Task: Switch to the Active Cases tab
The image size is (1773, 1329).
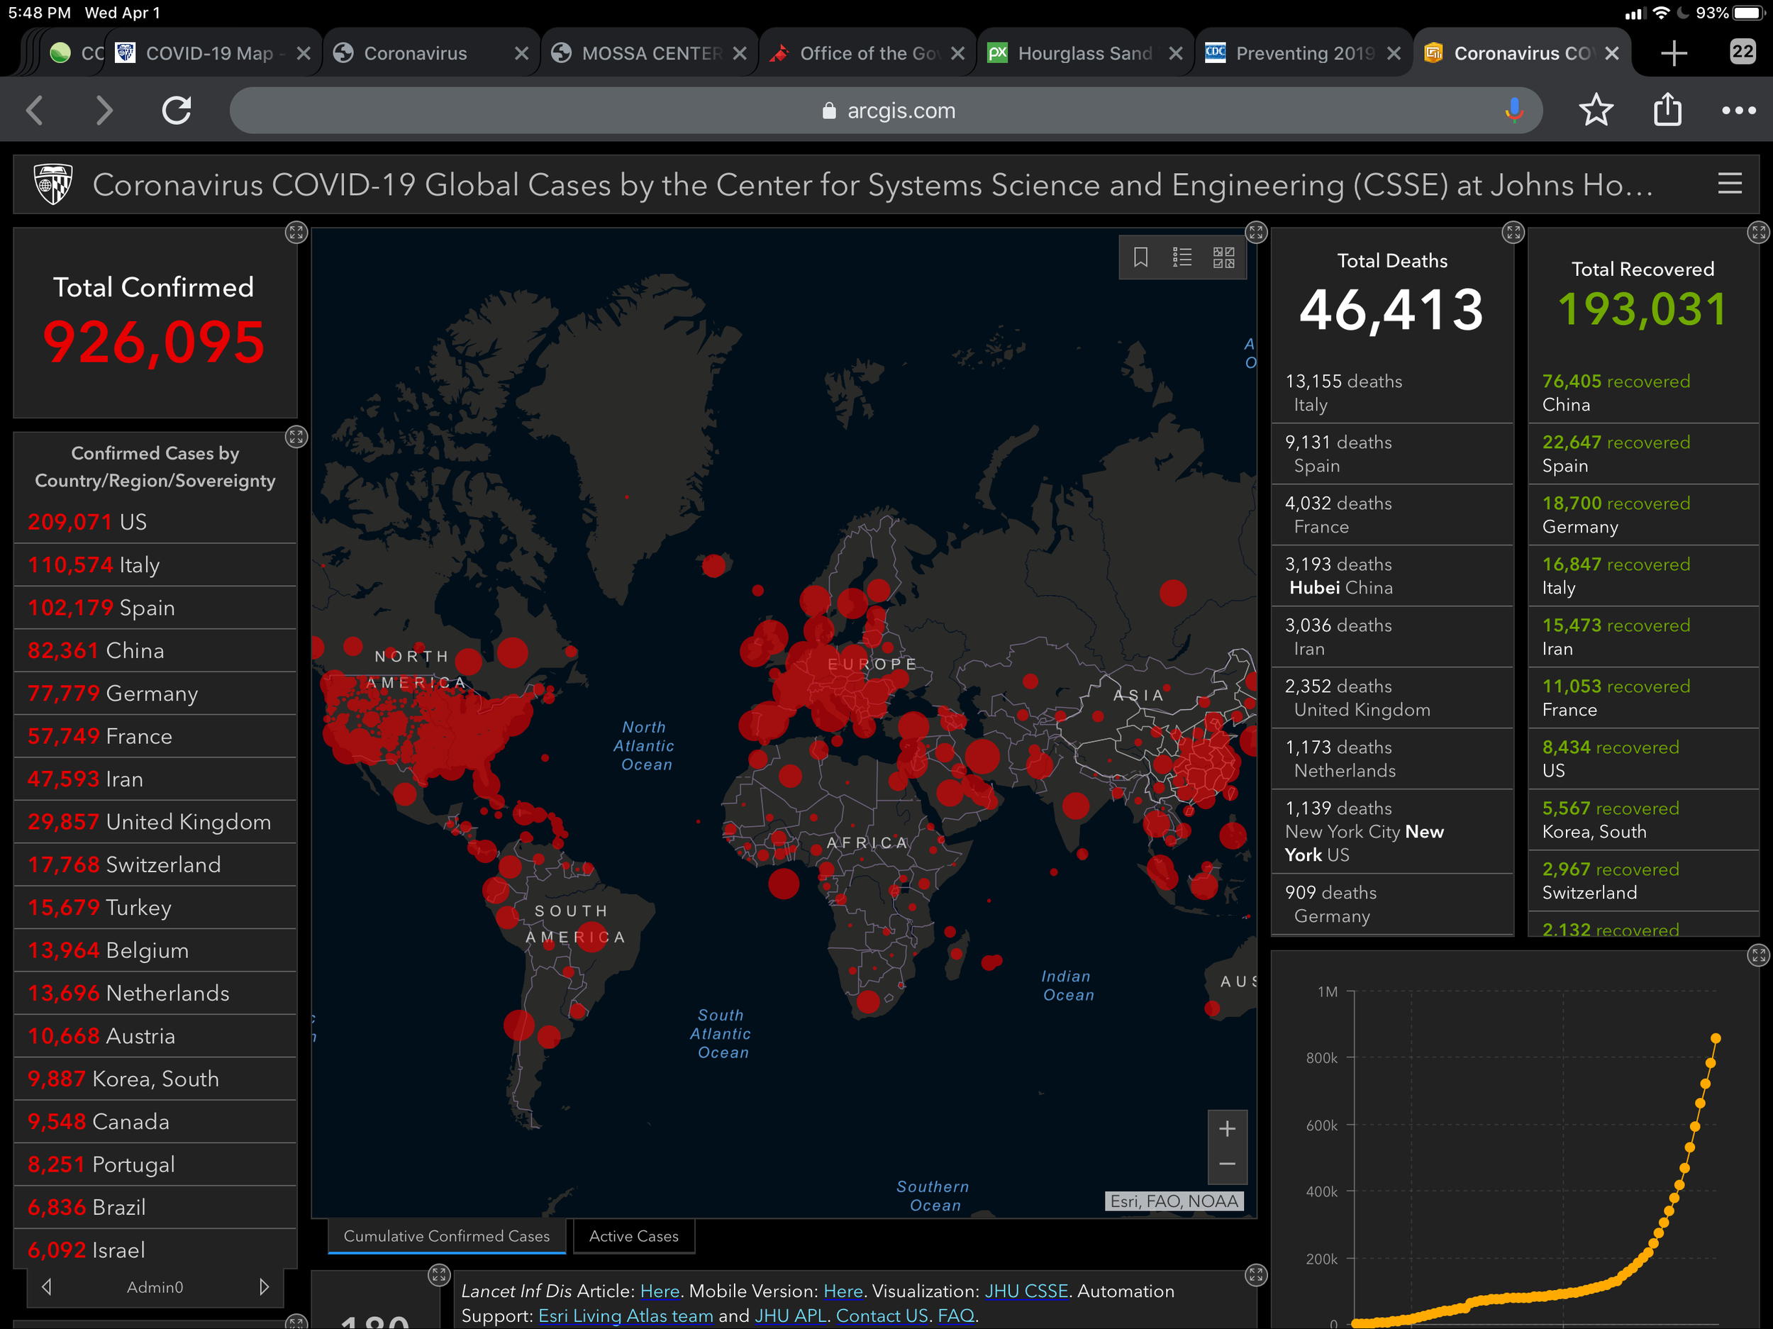Action: point(633,1236)
